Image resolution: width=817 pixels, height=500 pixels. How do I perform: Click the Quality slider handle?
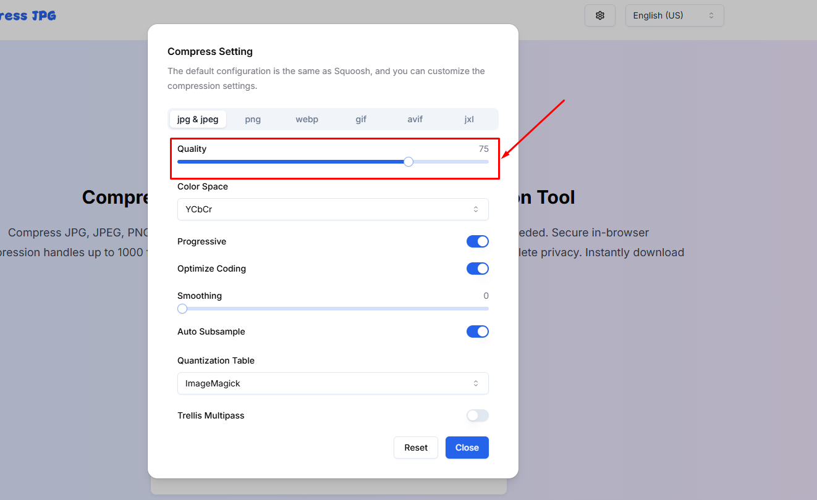pyautogui.click(x=408, y=162)
